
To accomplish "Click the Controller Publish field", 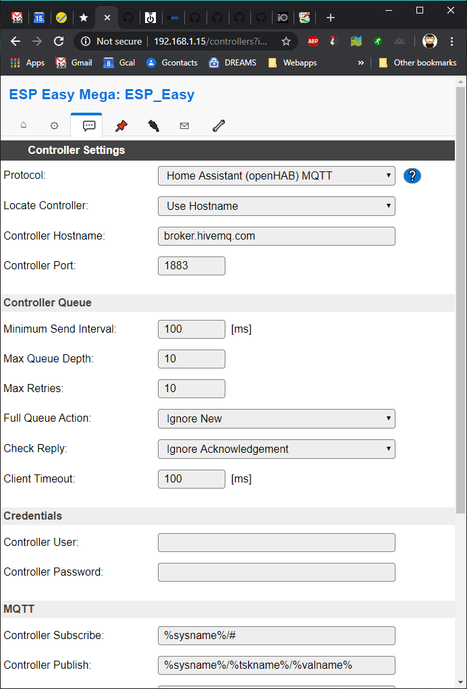I will coord(277,665).
